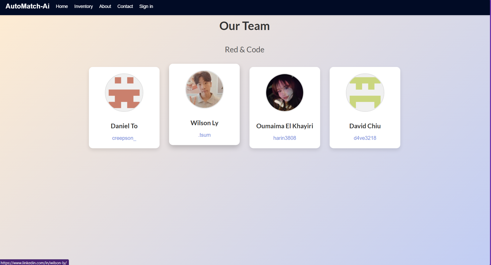Open the creepson_ username link
This screenshot has width=491, height=265.
tap(124, 138)
